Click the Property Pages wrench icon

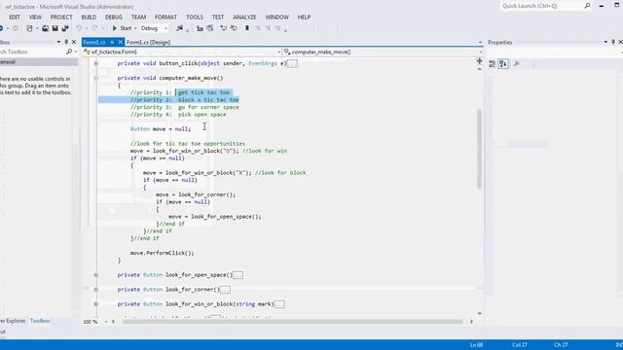coord(517,63)
